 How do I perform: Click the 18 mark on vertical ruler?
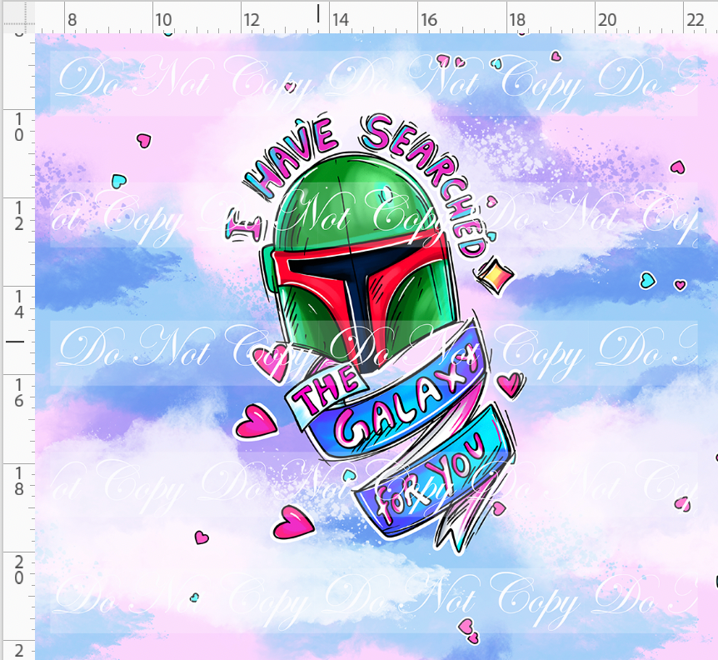(x=19, y=482)
